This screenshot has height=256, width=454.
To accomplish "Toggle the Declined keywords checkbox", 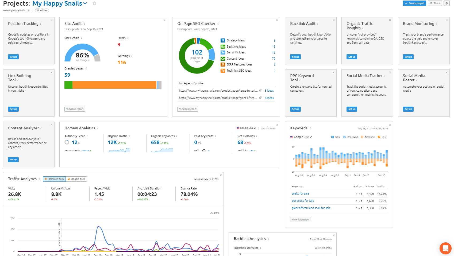I will pos(362,137).
